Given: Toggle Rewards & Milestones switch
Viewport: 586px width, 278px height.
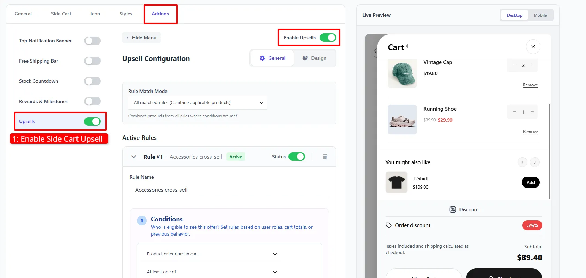Looking at the screenshot, I should tap(92, 101).
